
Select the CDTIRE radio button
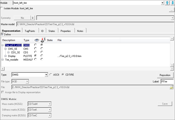coord(63,75)
